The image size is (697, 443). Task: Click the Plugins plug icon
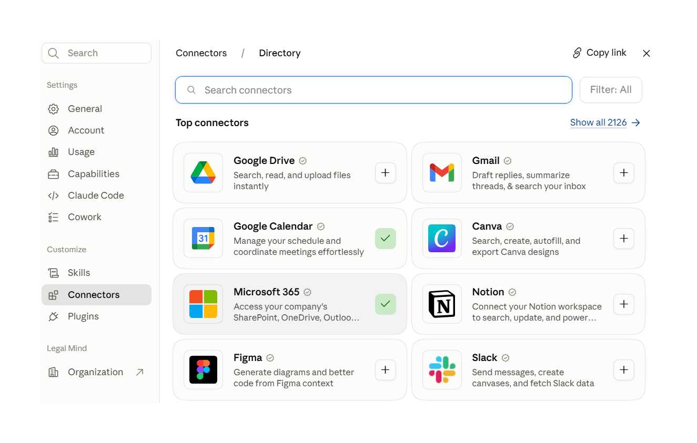(53, 316)
